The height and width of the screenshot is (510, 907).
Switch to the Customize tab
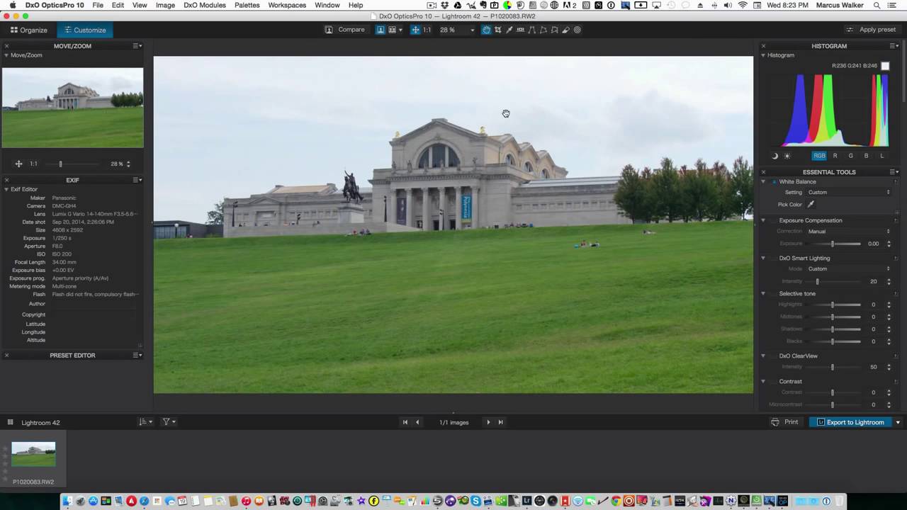coord(84,30)
